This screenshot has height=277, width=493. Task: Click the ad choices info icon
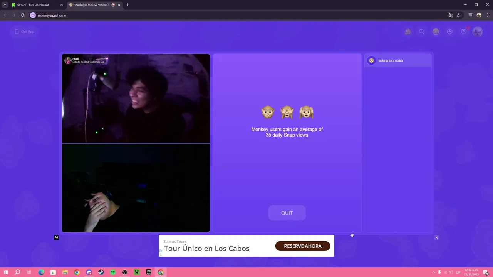[x=161, y=252]
